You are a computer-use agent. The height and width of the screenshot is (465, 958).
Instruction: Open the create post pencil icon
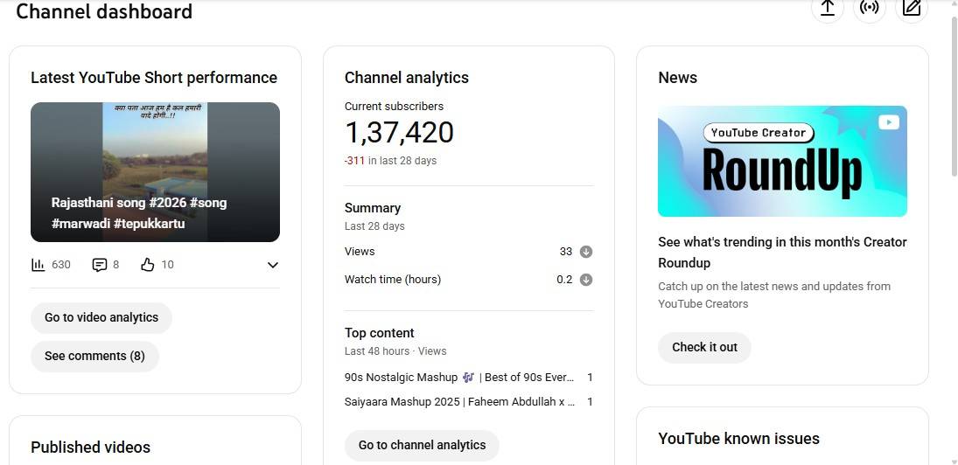pos(912,9)
